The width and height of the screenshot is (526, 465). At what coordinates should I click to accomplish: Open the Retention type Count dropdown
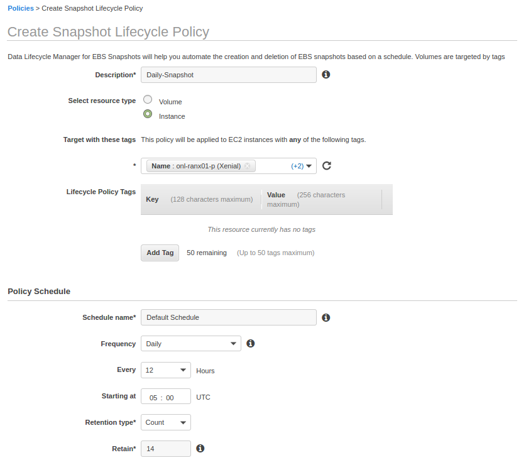coord(166,422)
